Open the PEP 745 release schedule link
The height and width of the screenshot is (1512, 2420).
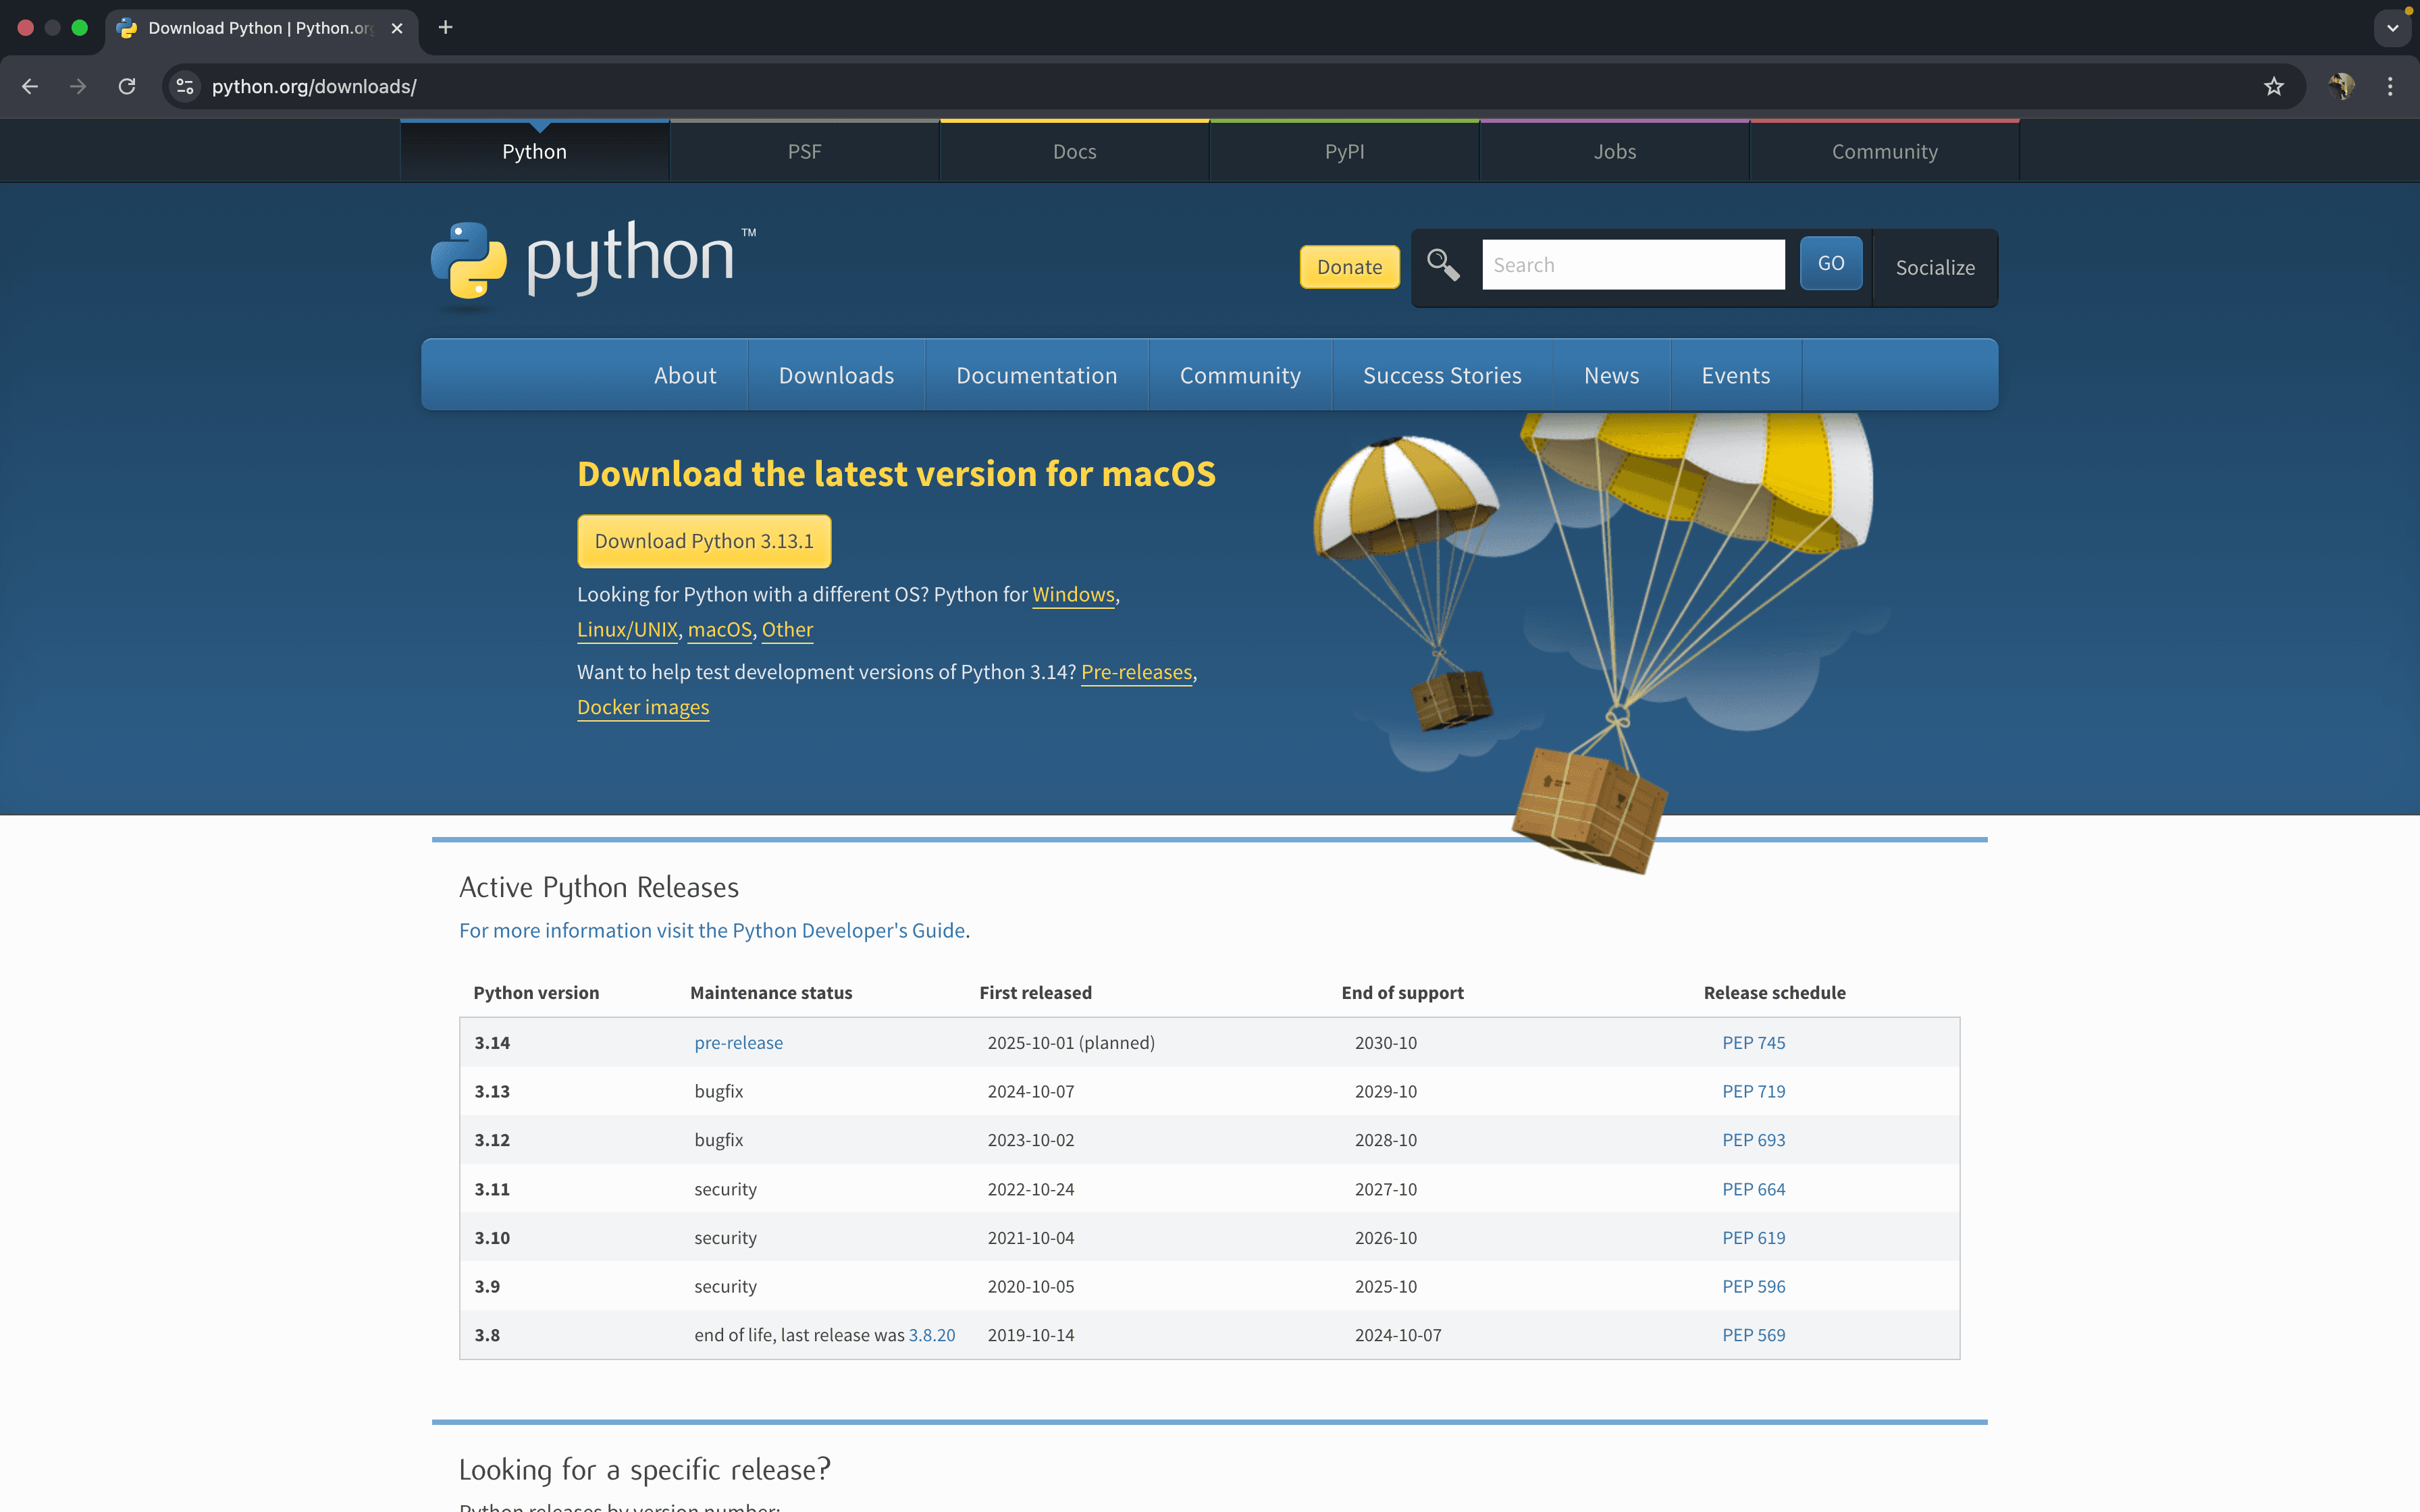[x=1753, y=1042]
